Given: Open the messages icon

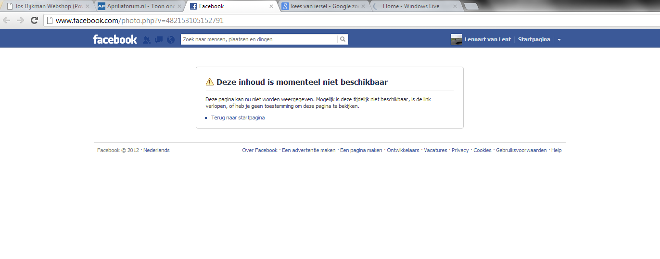Looking at the screenshot, I should (x=159, y=40).
